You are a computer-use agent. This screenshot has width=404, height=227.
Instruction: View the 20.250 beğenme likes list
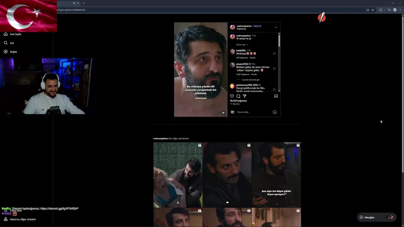pos(238,101)
